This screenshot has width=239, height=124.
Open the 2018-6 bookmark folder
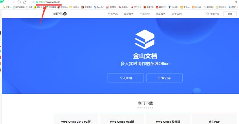tap(74, 7)
